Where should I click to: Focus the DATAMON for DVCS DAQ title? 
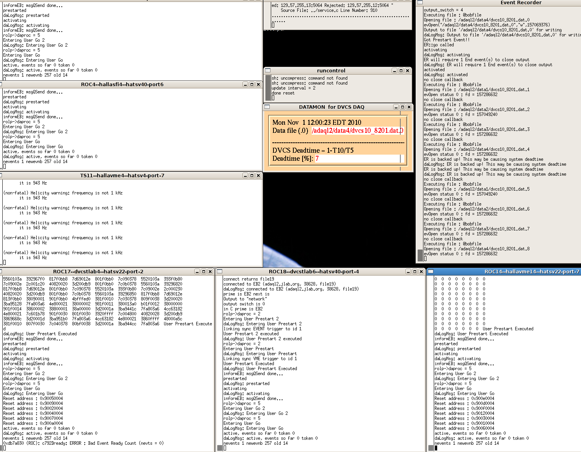click(x=332, y=107)
